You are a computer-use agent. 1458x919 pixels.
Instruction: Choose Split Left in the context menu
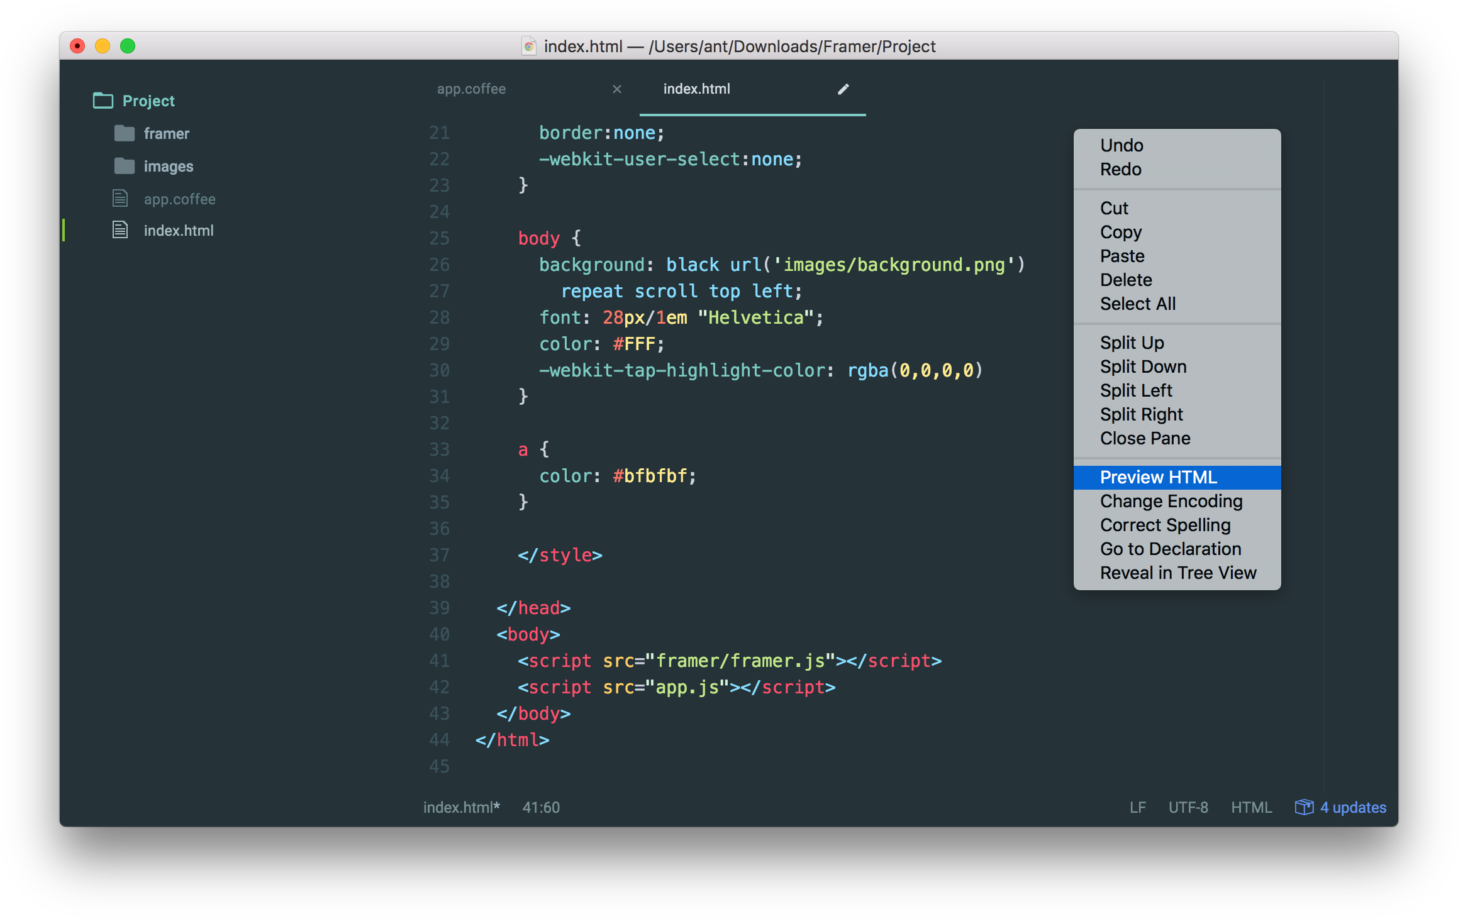click(1177, 390)
